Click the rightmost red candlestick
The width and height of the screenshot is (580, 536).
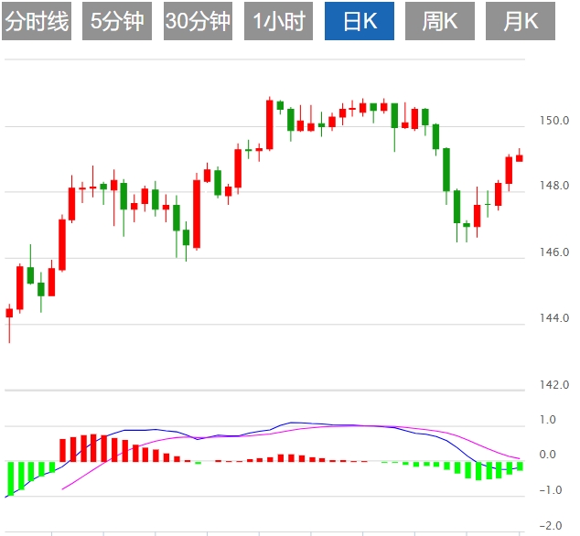pyautogui.click(x=520, y=158)
